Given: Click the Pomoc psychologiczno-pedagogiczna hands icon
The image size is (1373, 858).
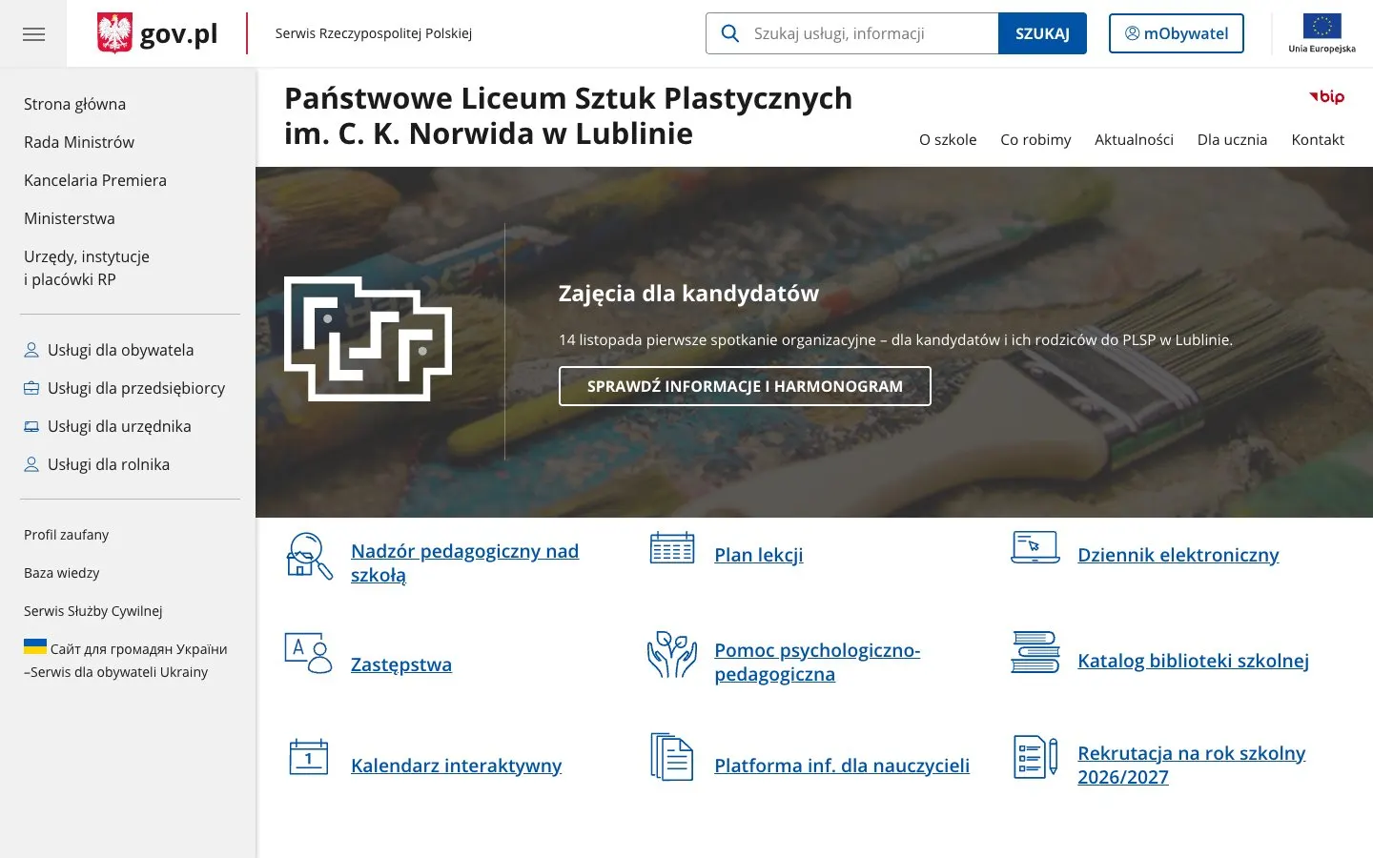Looking at the screenshot, I should click(x=672, y=654).
